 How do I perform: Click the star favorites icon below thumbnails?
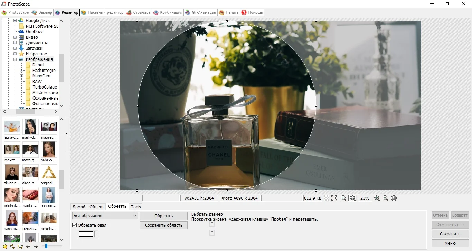click(x=4, y=247)
